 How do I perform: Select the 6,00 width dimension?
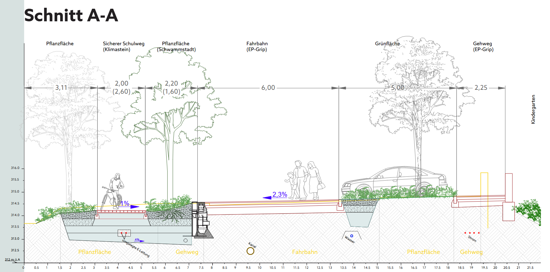[x=268, y=88]
